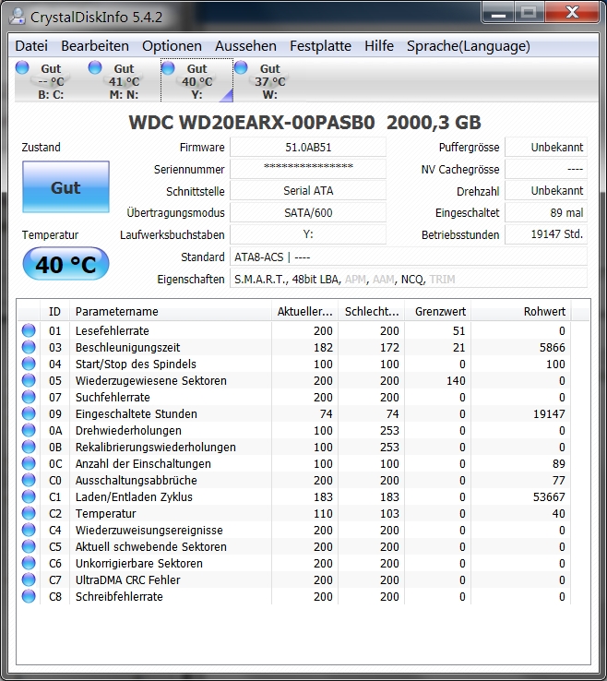Select the B: C: disk tab
The height and width of the screenshot is (681, 607).
(x=51, y=81)
